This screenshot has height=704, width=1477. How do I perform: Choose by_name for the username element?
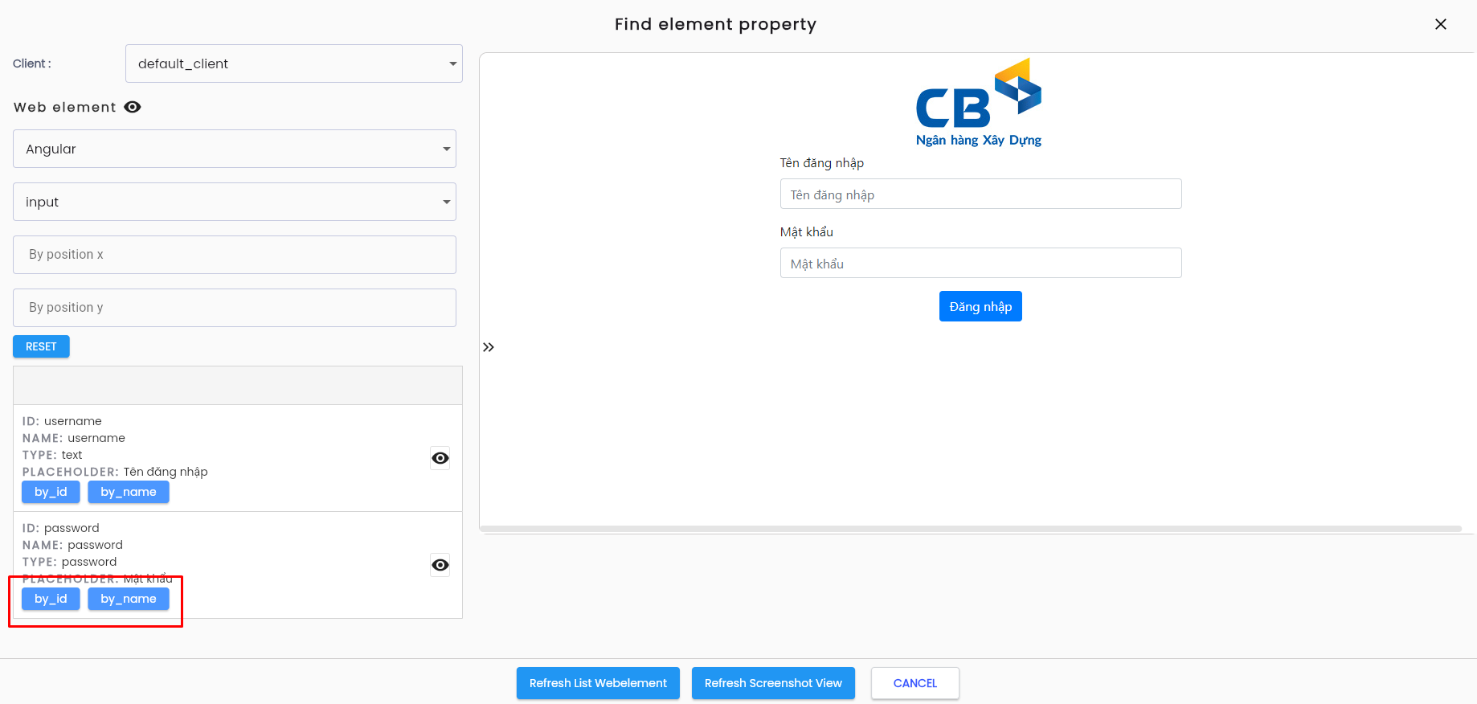129,492
